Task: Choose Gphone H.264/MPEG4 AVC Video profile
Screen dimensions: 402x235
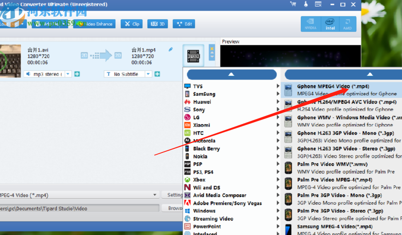Action: 342,105
